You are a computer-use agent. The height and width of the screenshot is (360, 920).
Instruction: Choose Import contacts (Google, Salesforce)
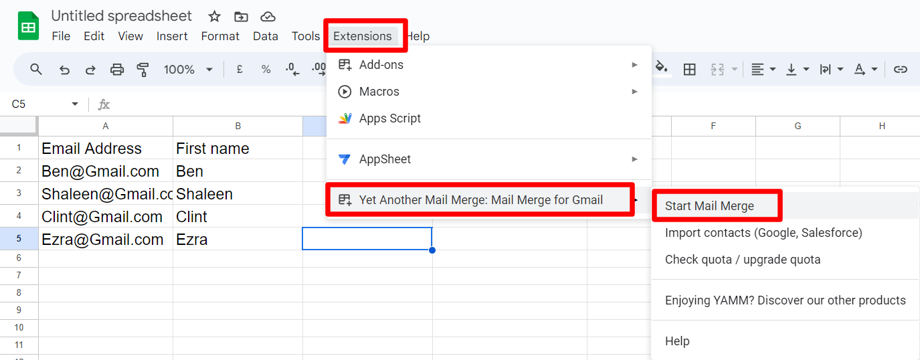click(763, 233)
